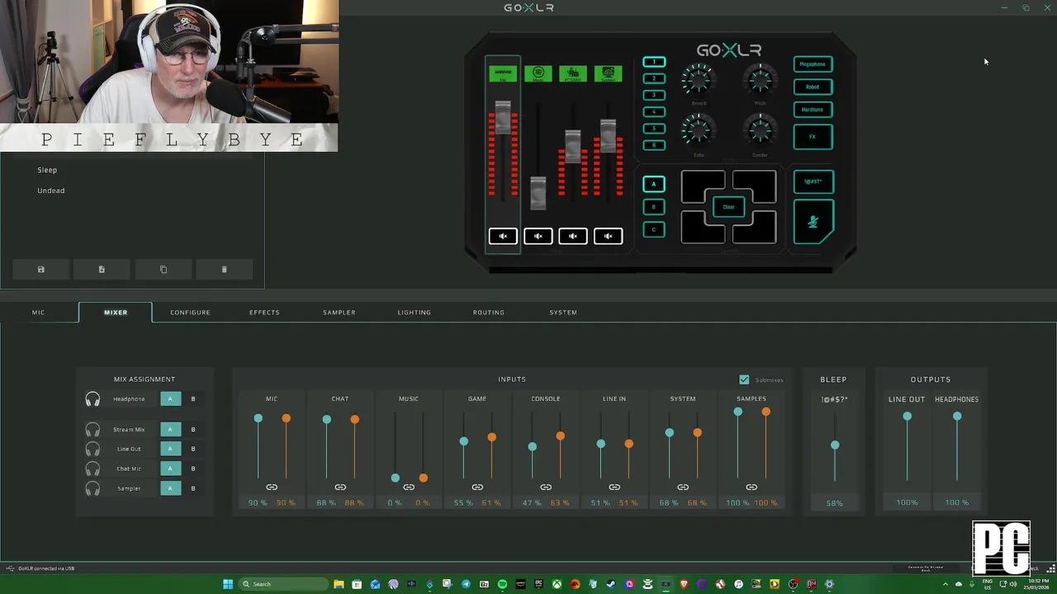Click the Reverb knob on the device
1057x594 pixels.
(699, 80)
